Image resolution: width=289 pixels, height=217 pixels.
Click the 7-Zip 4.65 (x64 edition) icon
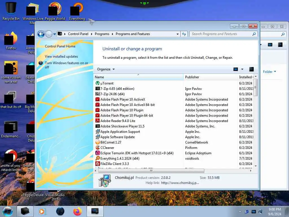coord(97,88)
